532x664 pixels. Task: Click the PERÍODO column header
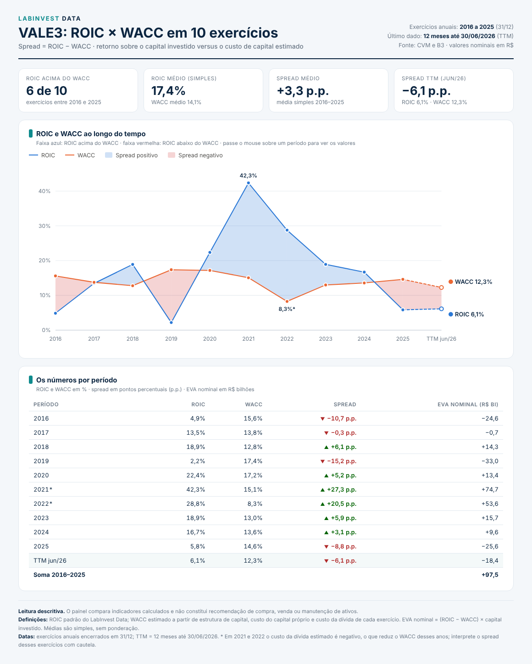coord(46,404)
